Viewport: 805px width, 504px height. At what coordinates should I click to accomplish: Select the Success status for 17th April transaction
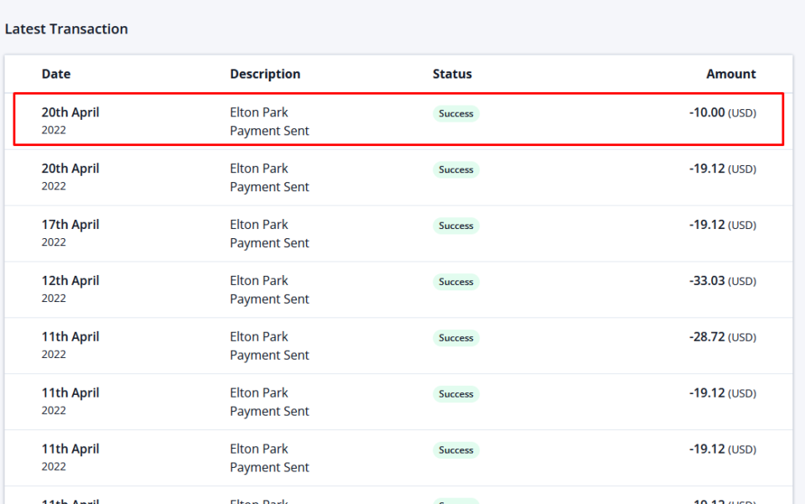pyautogui.click(x=456, y=226)
